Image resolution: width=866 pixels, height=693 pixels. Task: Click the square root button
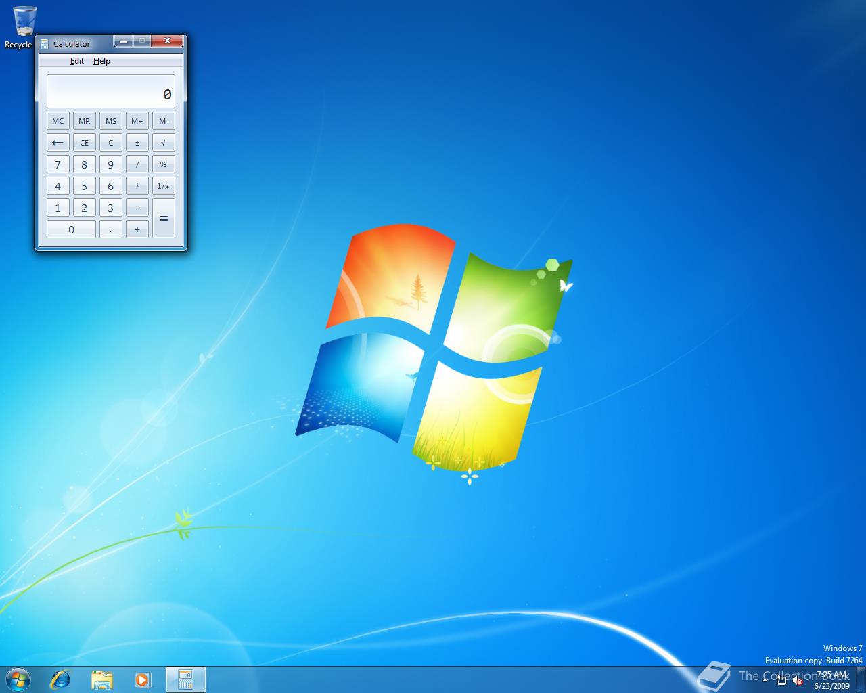[164, 143]
